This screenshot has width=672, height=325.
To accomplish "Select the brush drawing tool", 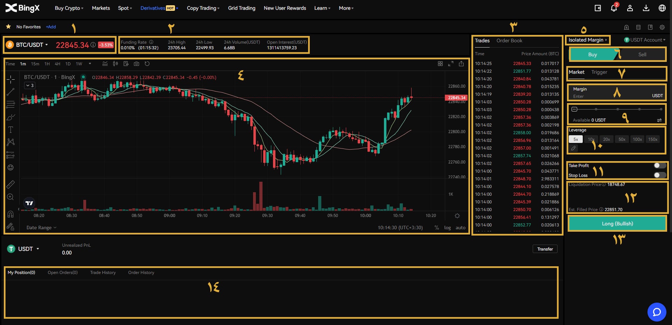I will tap(10, 117).
